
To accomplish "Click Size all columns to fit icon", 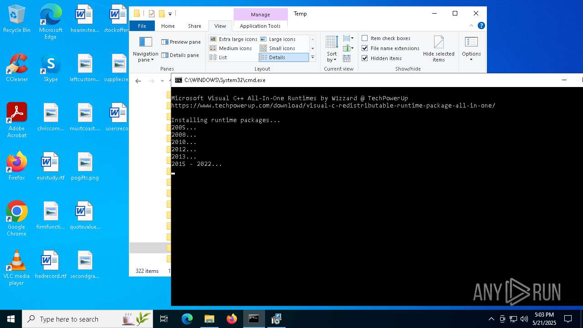I will tap(347, 58).
